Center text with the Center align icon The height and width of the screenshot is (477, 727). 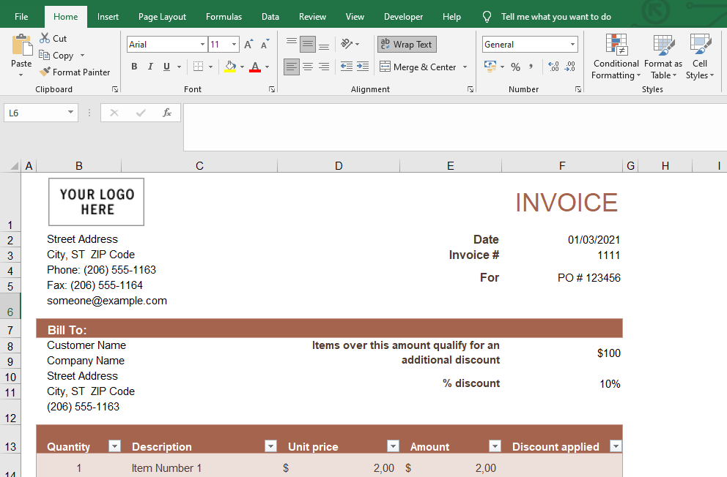tap(308, 67)
